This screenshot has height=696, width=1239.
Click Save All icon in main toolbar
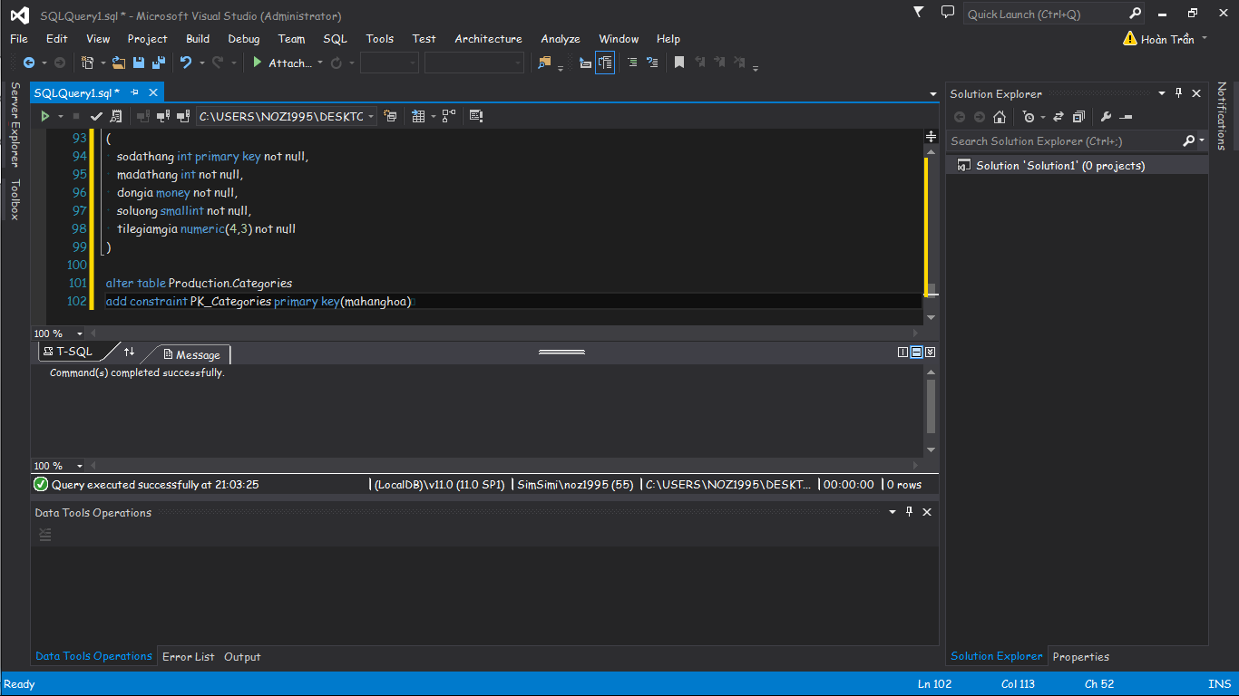tap(158, 63)
